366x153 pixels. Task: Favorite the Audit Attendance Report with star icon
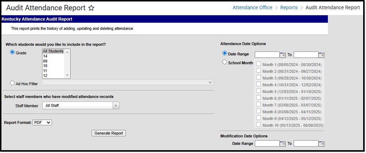point(91,8)
